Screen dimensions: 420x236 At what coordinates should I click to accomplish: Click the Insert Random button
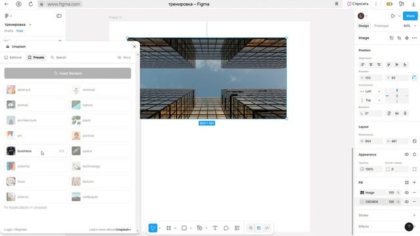click(x=68, y=73)
